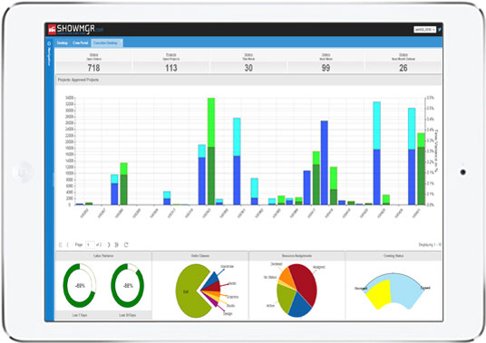Go to previous page of chart
This screenshot has height=343, width=486.
point(68,244)
